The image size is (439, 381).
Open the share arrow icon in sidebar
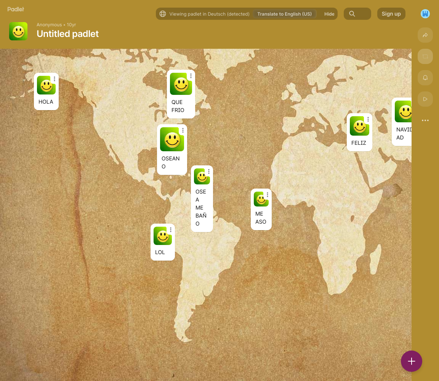[x=425, y=35]
